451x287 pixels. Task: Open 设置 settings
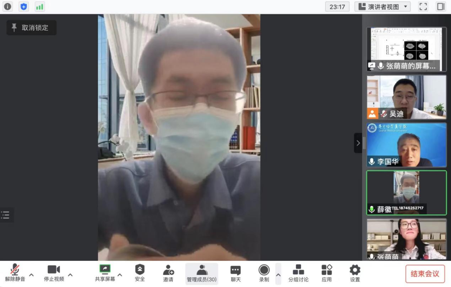(x=355, y=273)
